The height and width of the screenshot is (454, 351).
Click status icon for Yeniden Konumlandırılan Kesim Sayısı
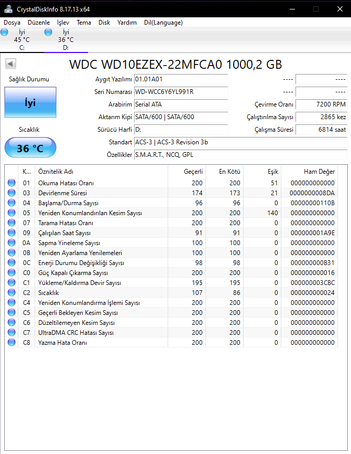point(12,213)
